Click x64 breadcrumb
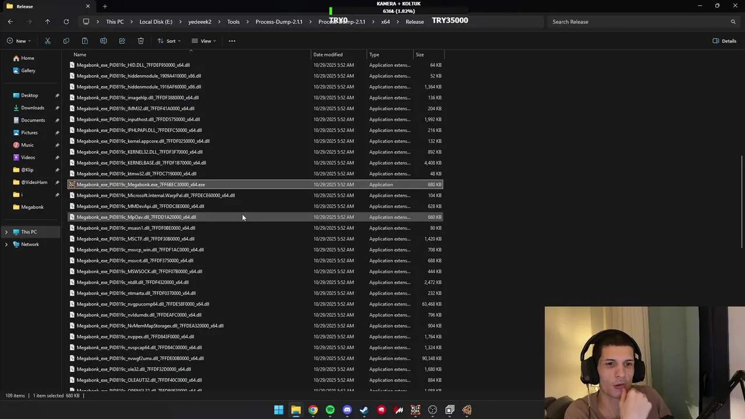 coord(385,22)
